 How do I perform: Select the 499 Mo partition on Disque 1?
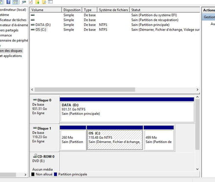pyautogui.click(x=159, y=138)
